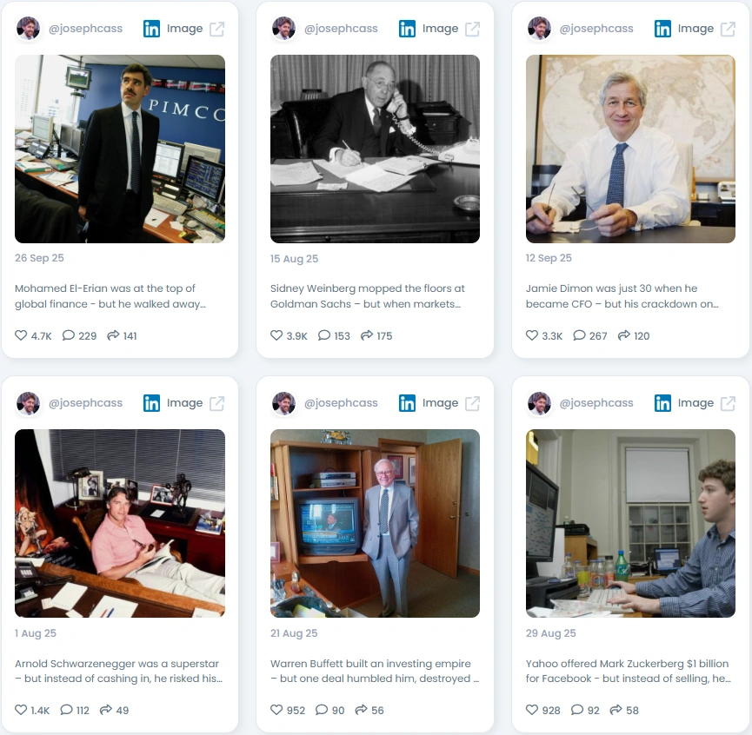Open external link on Warren Buffett card
Viewport: 752px width, 735px height.
pyautogui.click(x=472, y=403)
